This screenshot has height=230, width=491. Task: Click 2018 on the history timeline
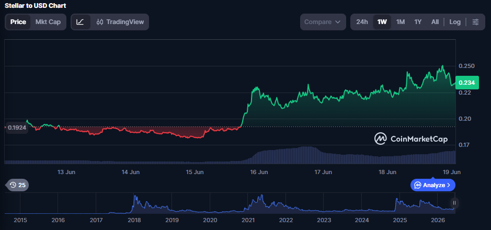pyautogui.click(x=134, y=220)
